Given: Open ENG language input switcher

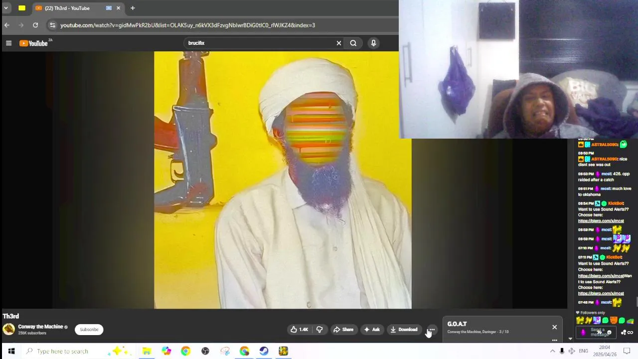Looking at the screenshot, I should 583,351.
